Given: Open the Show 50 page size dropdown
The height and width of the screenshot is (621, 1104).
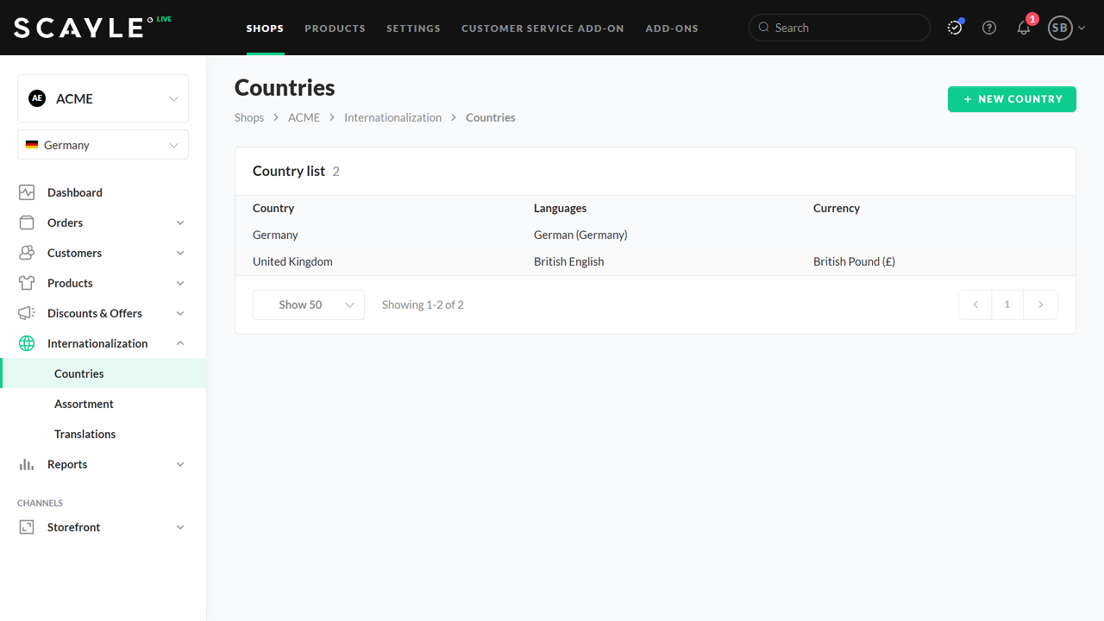Looking at the screenshot, I should [x=308, y=304].
